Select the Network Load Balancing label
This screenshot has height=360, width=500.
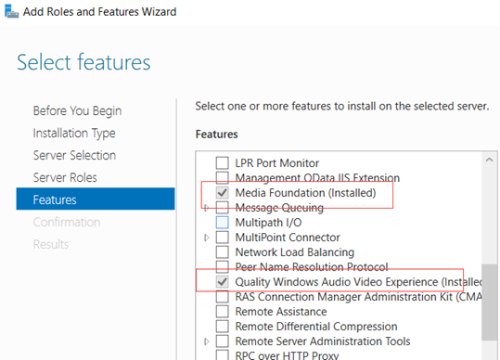click(x=295, y=252)
